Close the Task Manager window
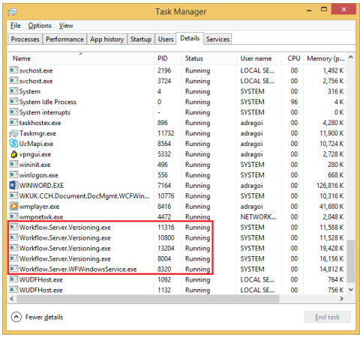The image size is (360, 337). 343,9
